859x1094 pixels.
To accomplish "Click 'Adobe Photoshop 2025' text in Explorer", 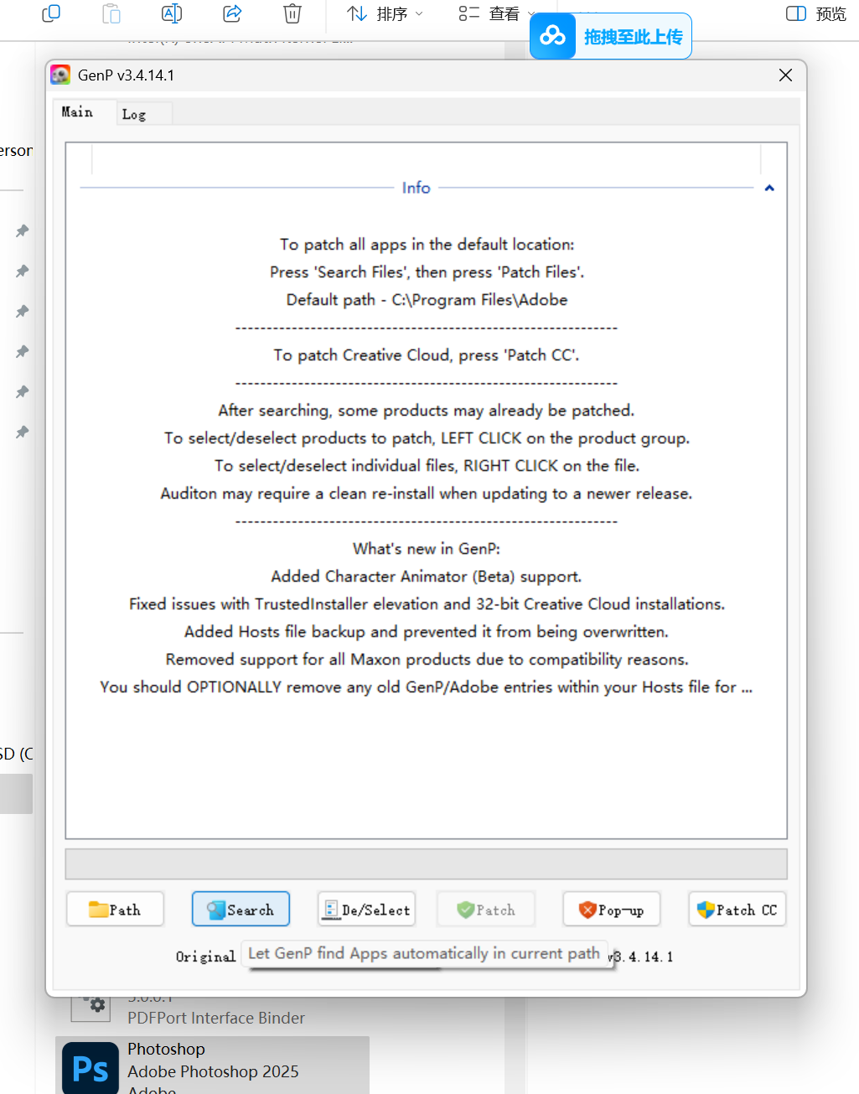I will click(x=213, y=1071).
